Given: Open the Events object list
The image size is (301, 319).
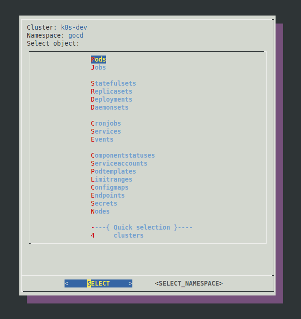Looking at the screenshot, I should click(102, 140).
